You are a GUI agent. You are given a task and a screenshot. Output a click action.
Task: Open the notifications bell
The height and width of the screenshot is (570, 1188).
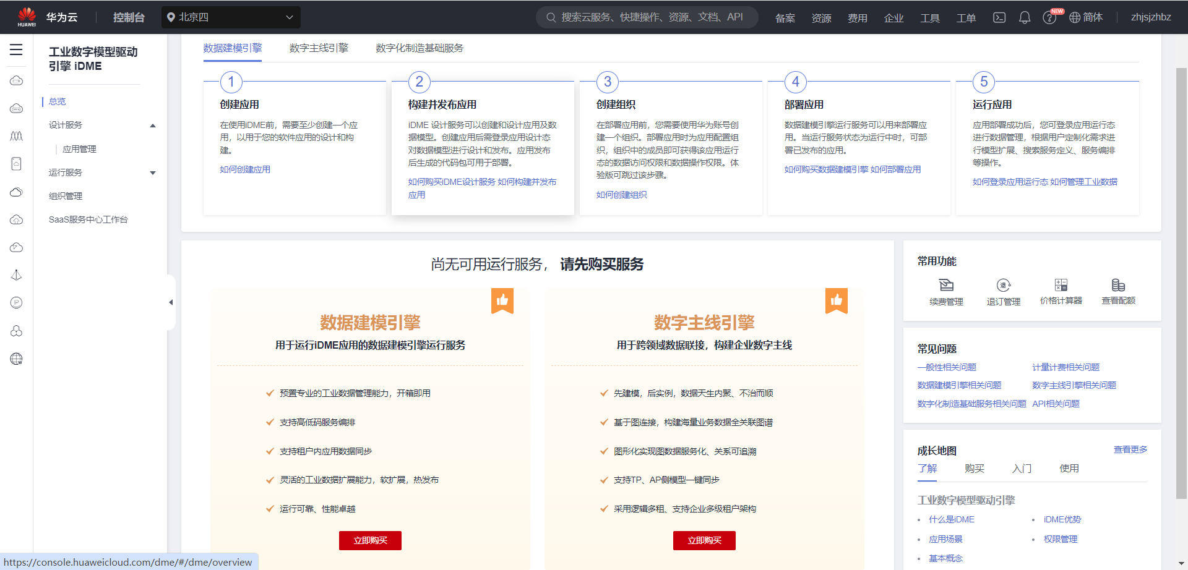point(1025,17)
